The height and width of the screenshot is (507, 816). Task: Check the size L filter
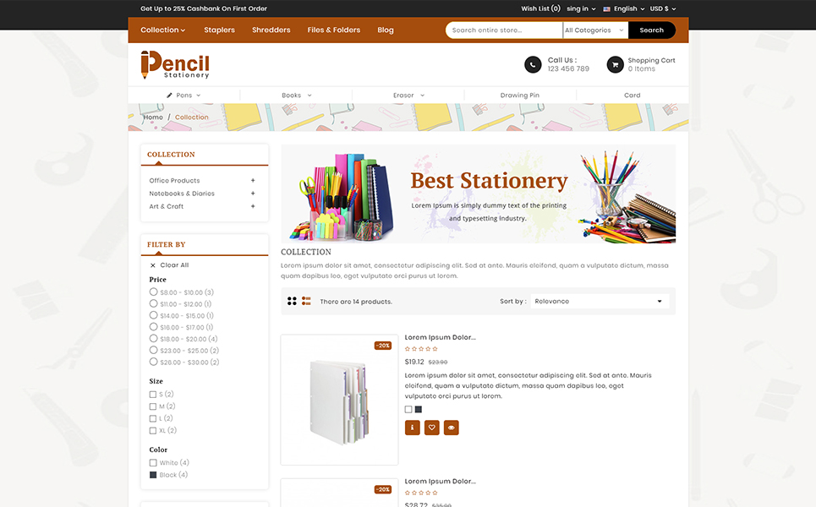coord(153,418)
